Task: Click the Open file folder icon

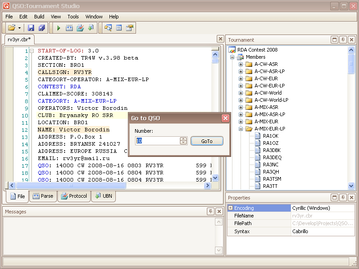Action: pyautogui.click(x=11, y=28)
